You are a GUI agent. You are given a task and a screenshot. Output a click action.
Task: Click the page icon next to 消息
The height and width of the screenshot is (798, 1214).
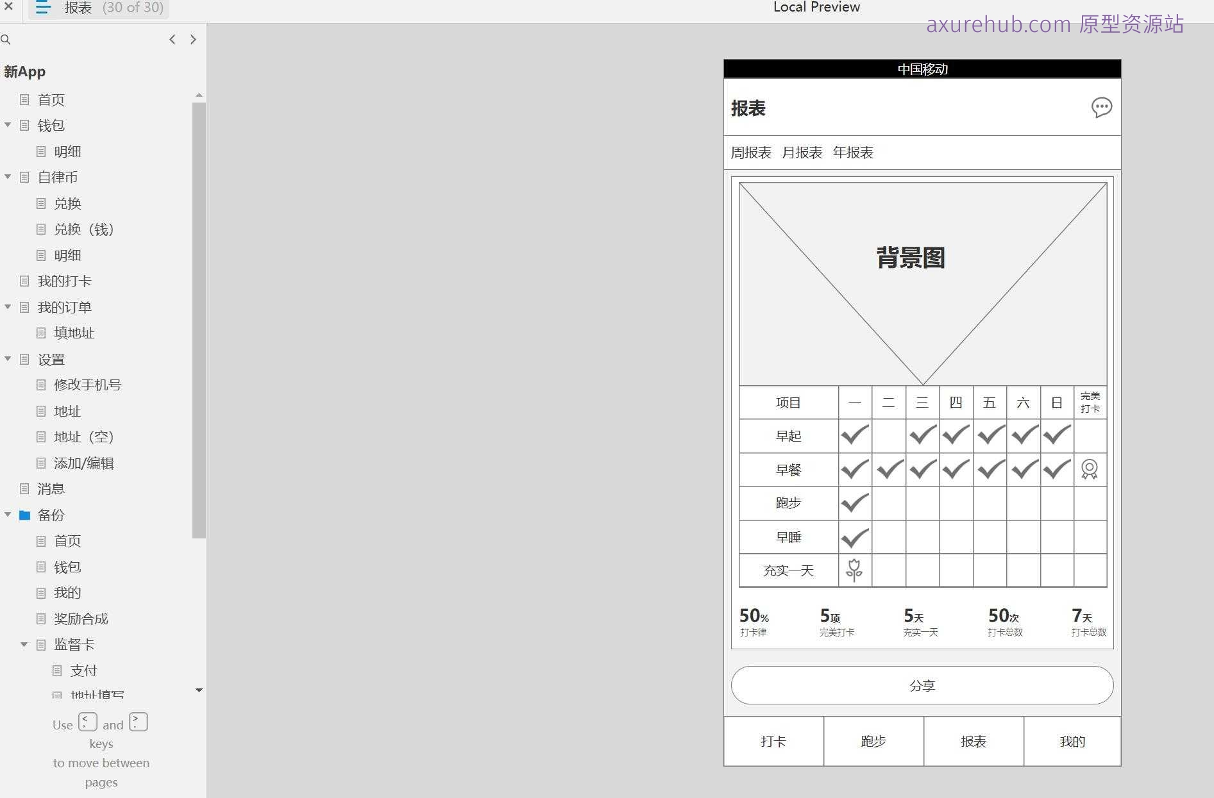[x=24, y=488]
